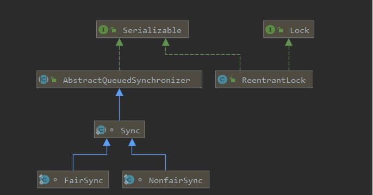
Task: Click the public lock icon on ReentrantLock
Action: click(233, 80)
